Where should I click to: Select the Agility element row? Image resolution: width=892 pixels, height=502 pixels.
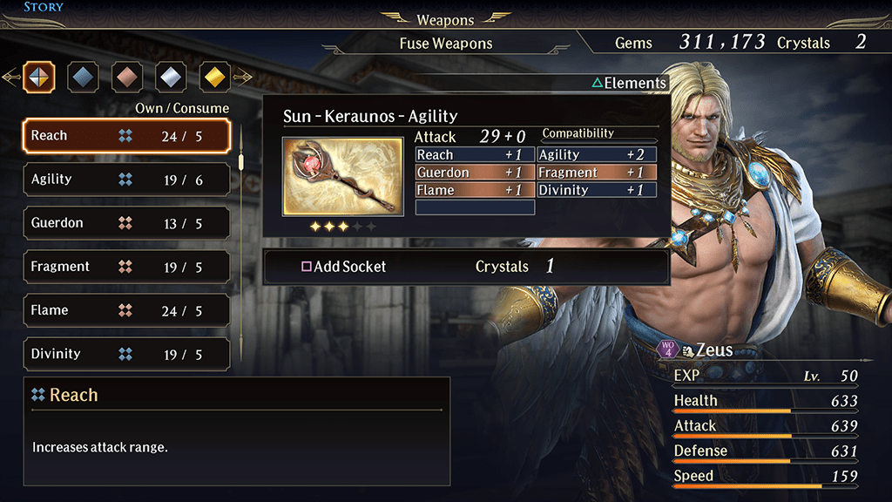(126, 180)
